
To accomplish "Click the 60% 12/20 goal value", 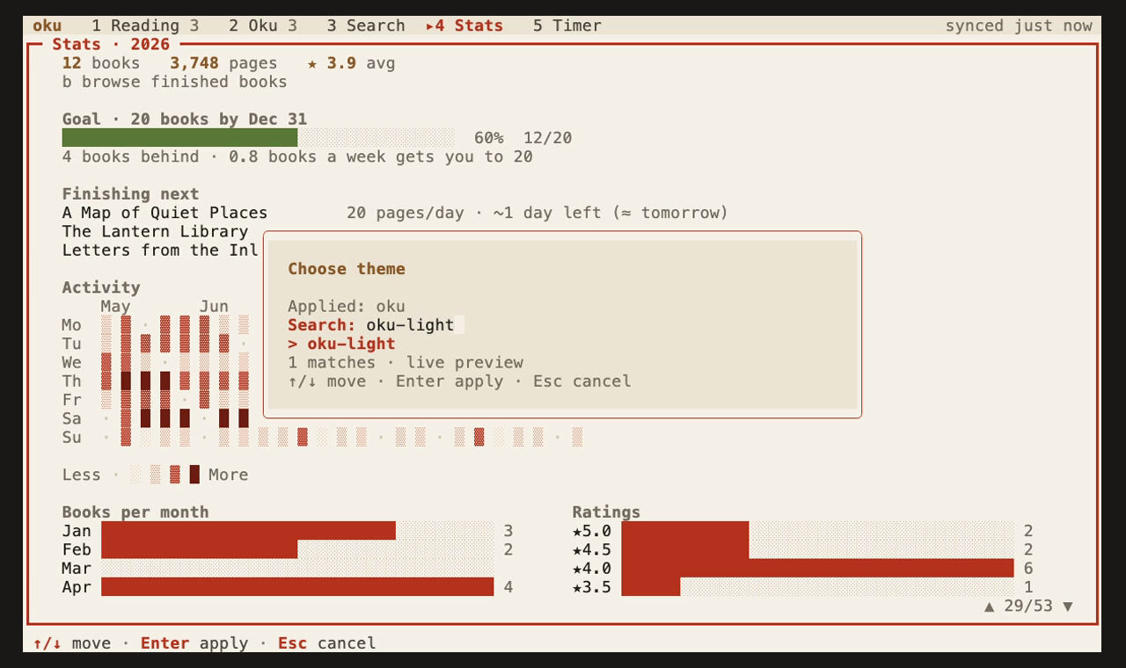I will tap(523, 138).
